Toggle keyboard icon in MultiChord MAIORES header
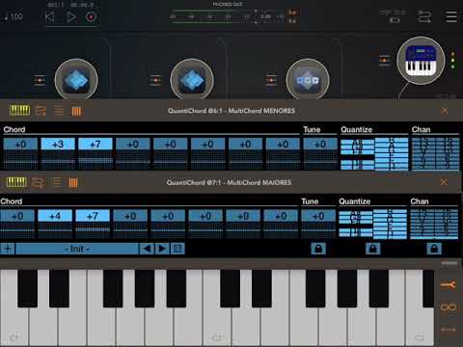The image size is (463, 347). (16, 182)
